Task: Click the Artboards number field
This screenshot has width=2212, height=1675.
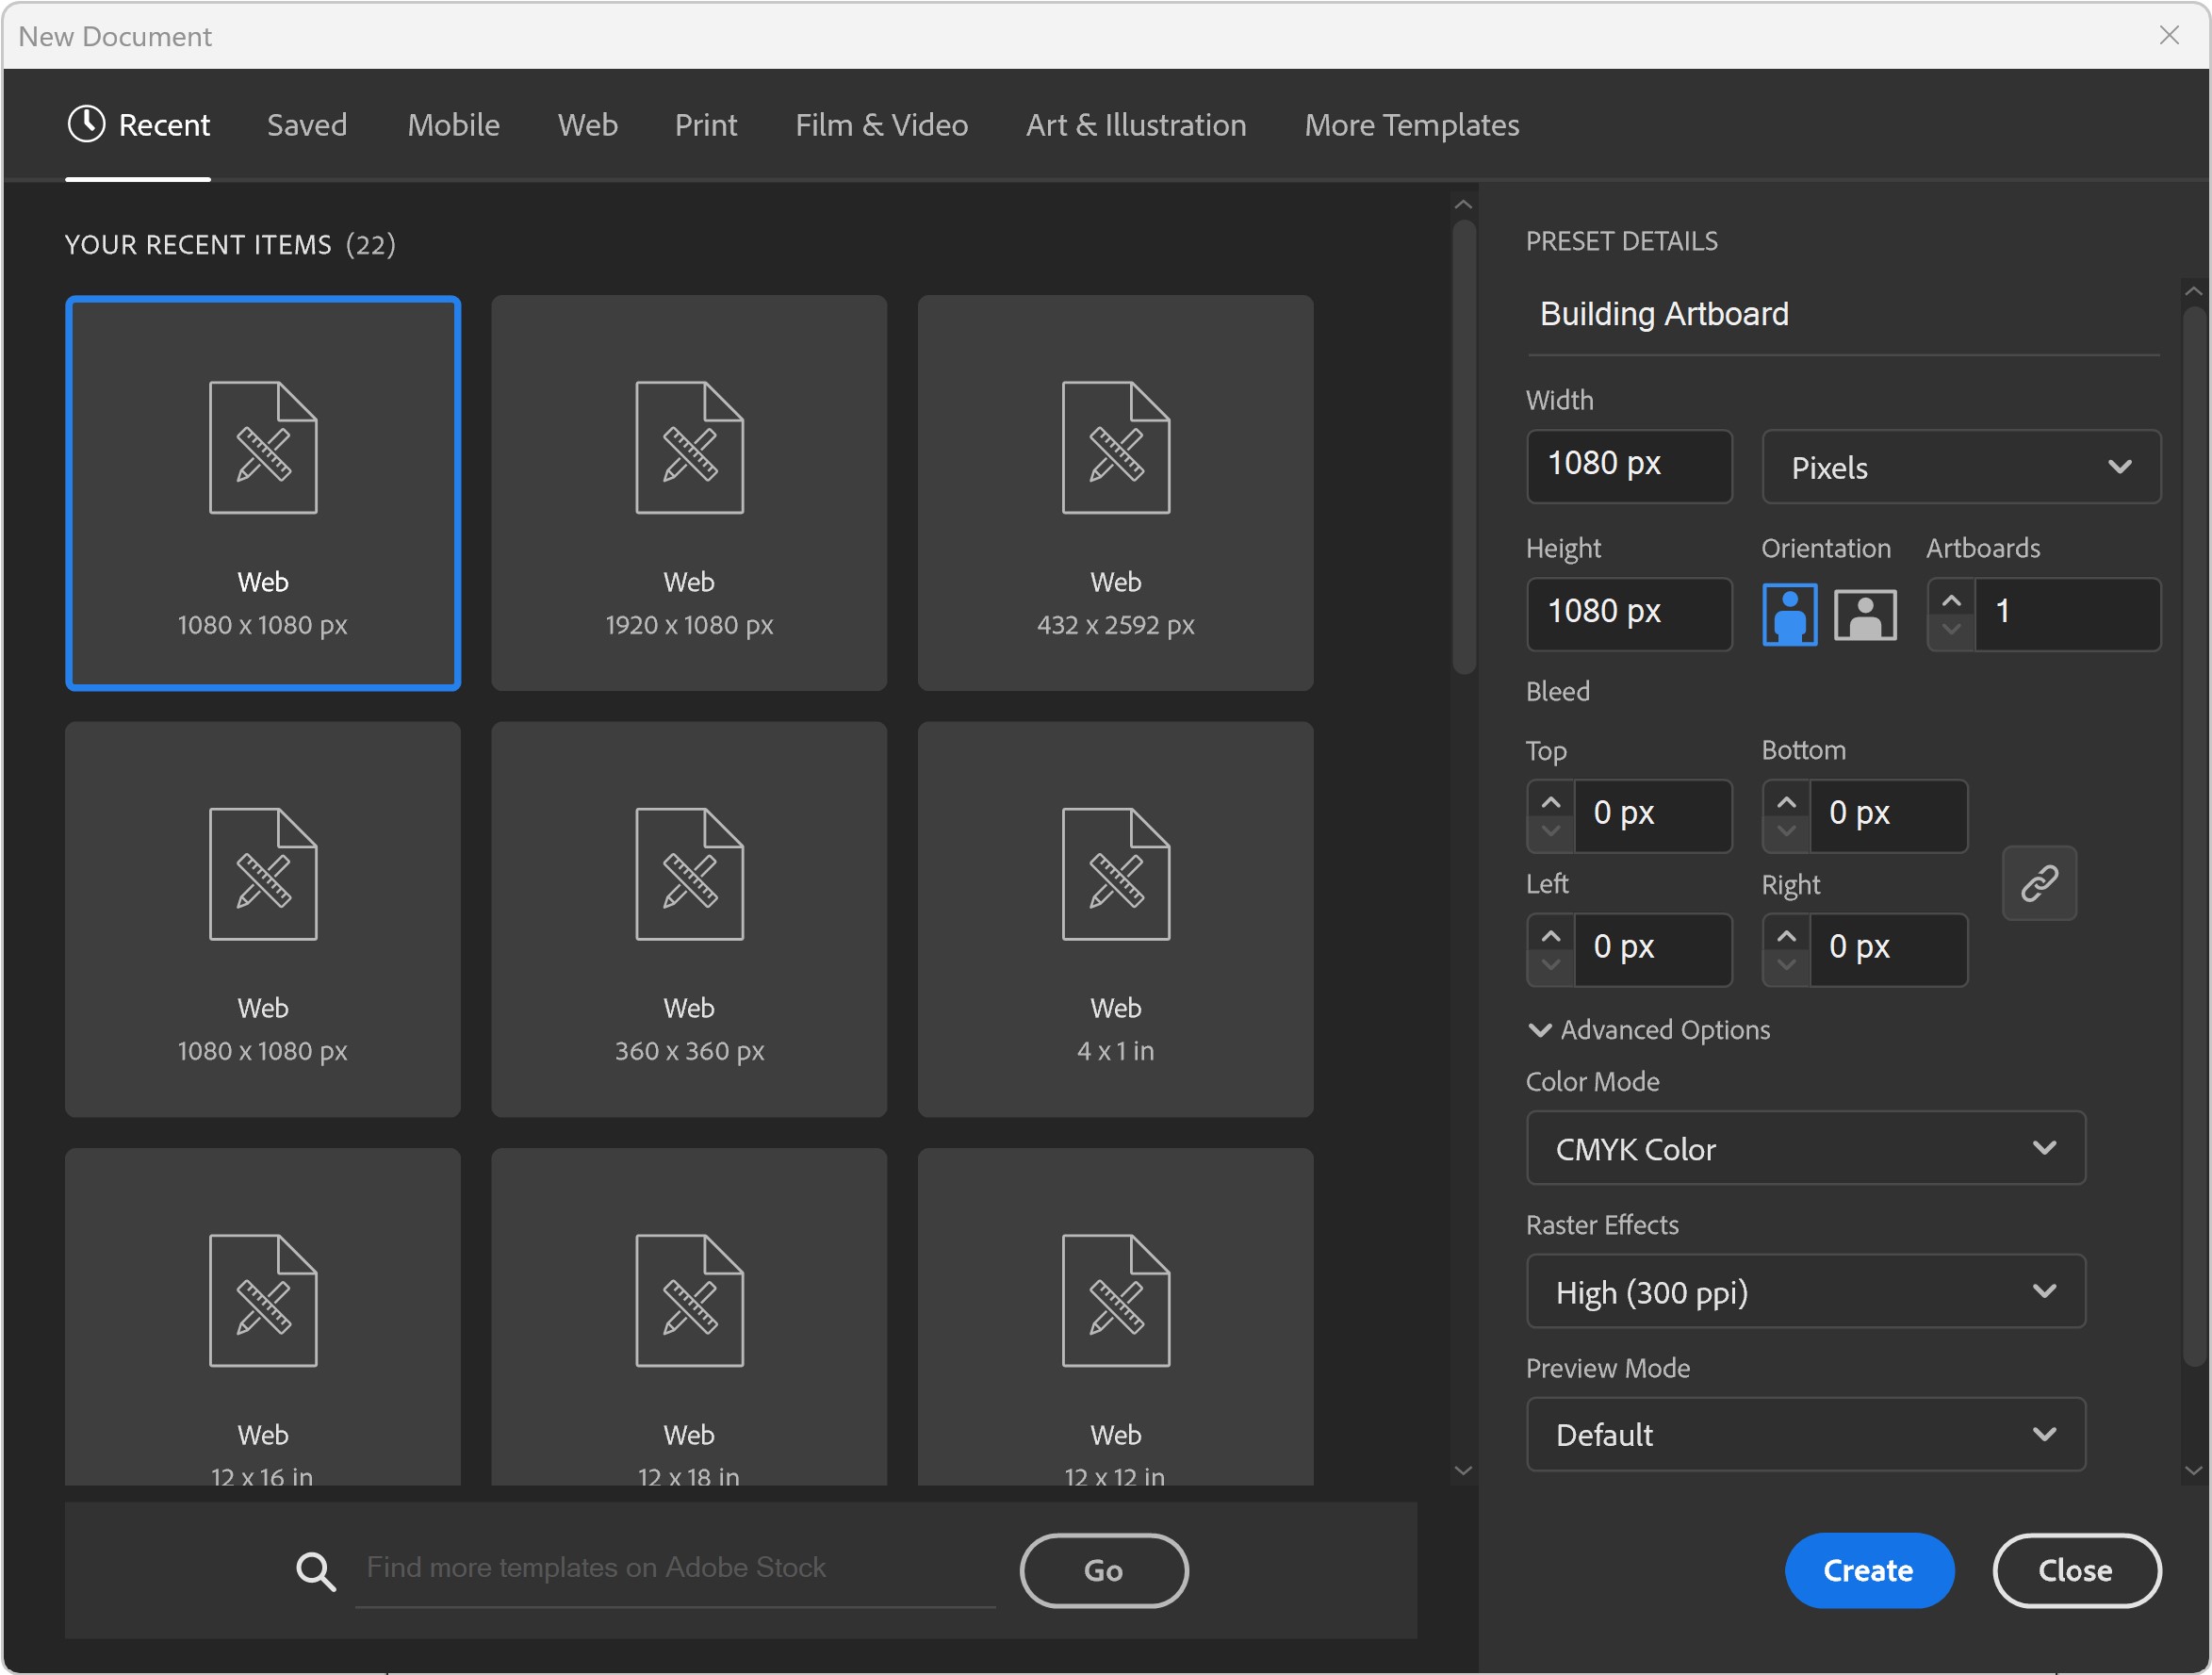Action: click(x=2067, y=614)
